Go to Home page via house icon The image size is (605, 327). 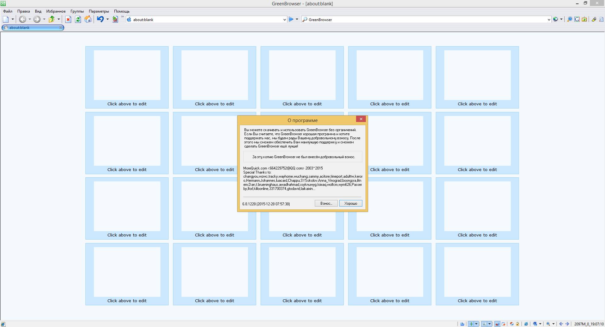(x=88, y=19)
